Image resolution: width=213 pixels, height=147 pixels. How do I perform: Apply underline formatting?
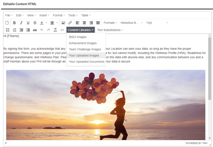coord(28,23)
